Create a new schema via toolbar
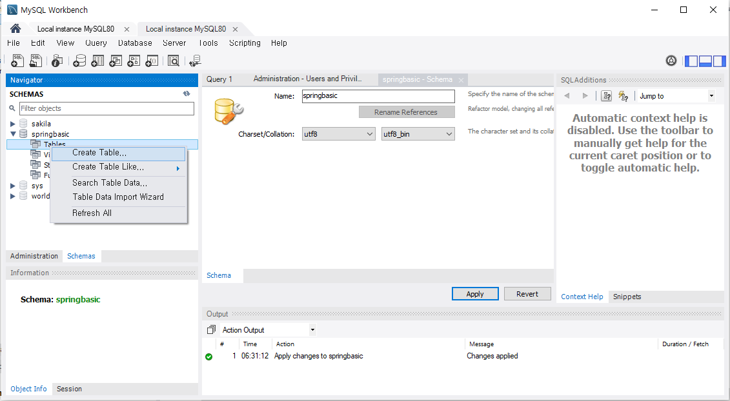 pyautogui.click(x=79, y=61)
